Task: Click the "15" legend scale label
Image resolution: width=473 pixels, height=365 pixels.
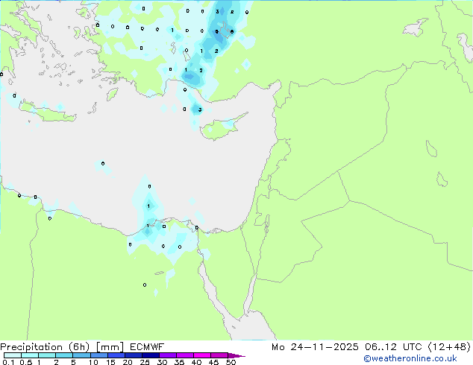Action: 110,362
